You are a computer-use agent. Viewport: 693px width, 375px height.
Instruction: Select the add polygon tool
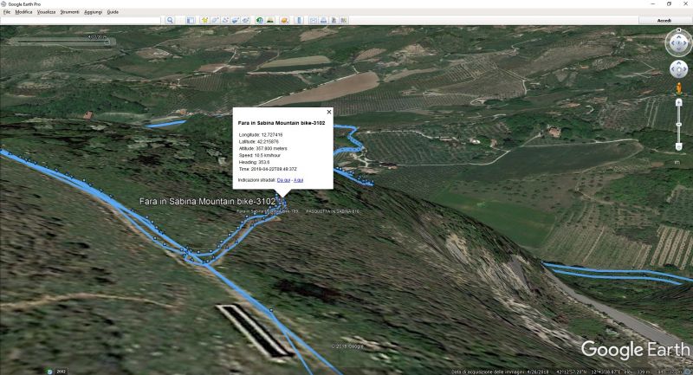(215, 20)
